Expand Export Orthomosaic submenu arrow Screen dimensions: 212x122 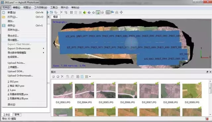(x=43, y=48)
